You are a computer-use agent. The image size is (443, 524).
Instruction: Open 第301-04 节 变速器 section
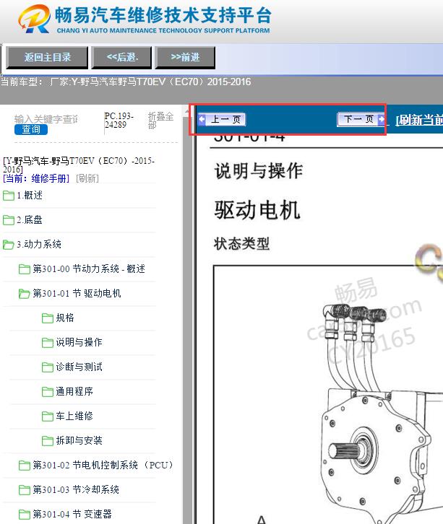72,514
